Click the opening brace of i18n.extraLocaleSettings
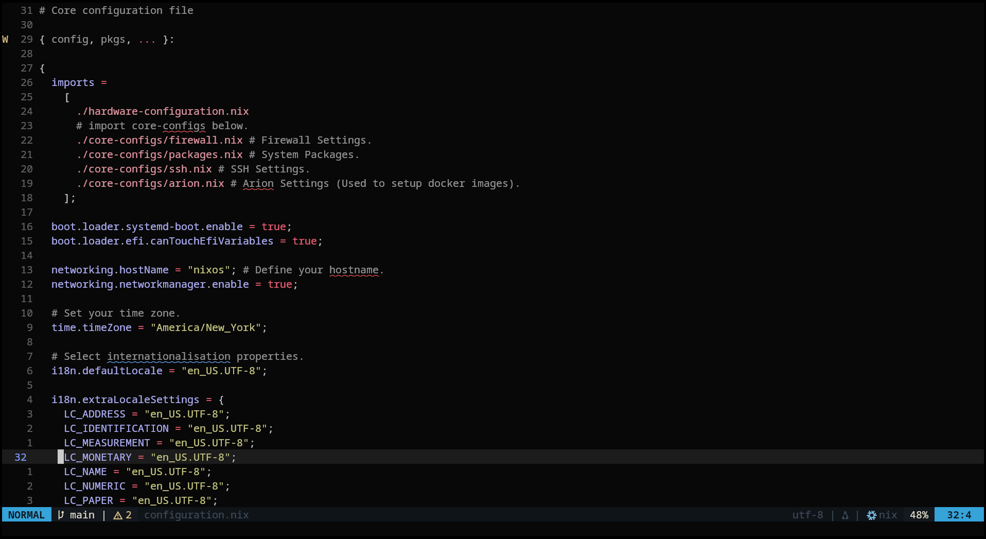This screenshot has width=986, height=539. click(221, 400)
